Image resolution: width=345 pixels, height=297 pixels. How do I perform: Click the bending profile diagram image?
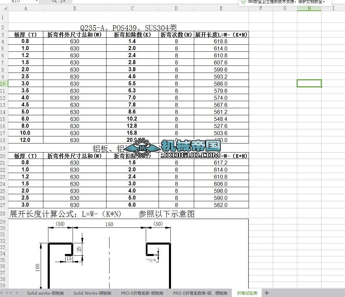pyautogui.click(x=129, y=254)
